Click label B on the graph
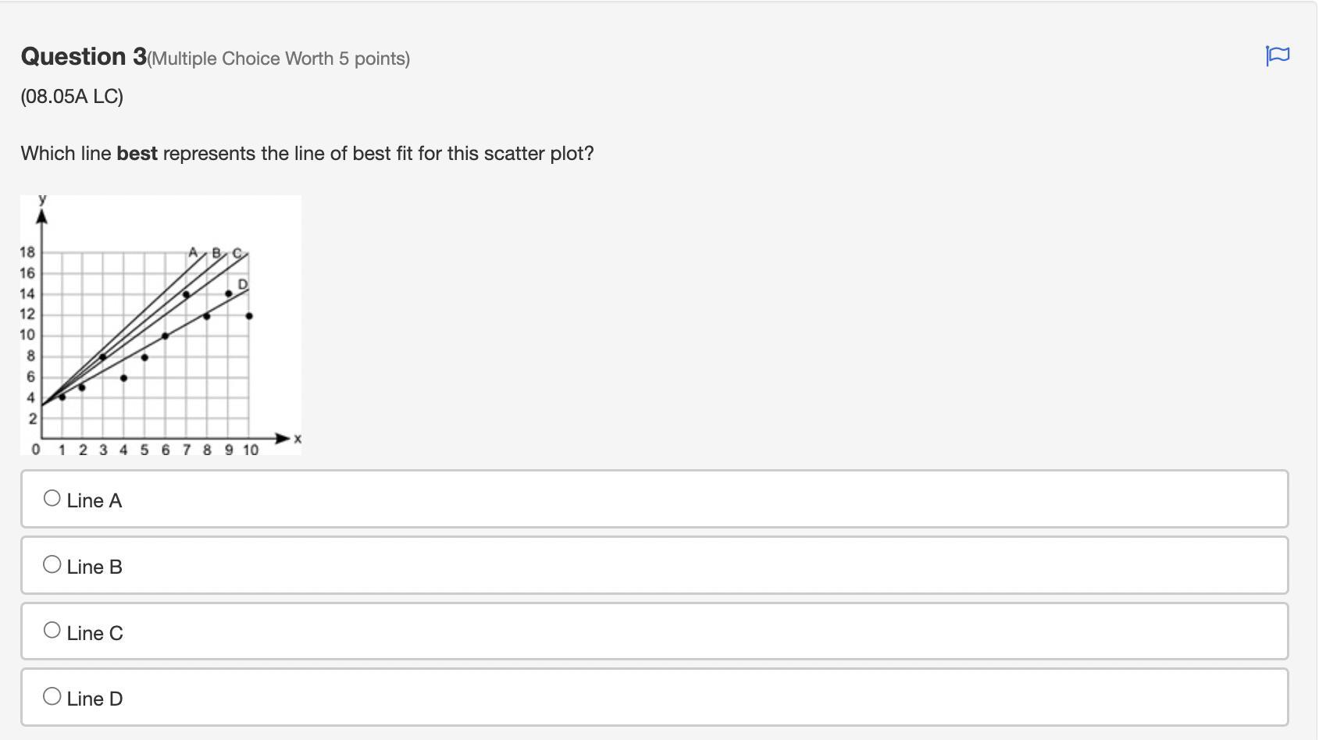The width and height of the screenshot is (1319, 740). pos(218,253)
